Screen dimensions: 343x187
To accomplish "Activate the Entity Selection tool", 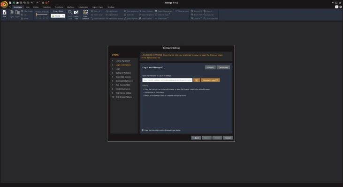I will click(85, 14).
